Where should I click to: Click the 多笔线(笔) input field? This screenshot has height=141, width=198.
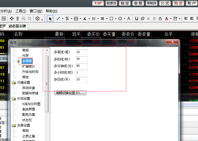click(x=82, y=52)
